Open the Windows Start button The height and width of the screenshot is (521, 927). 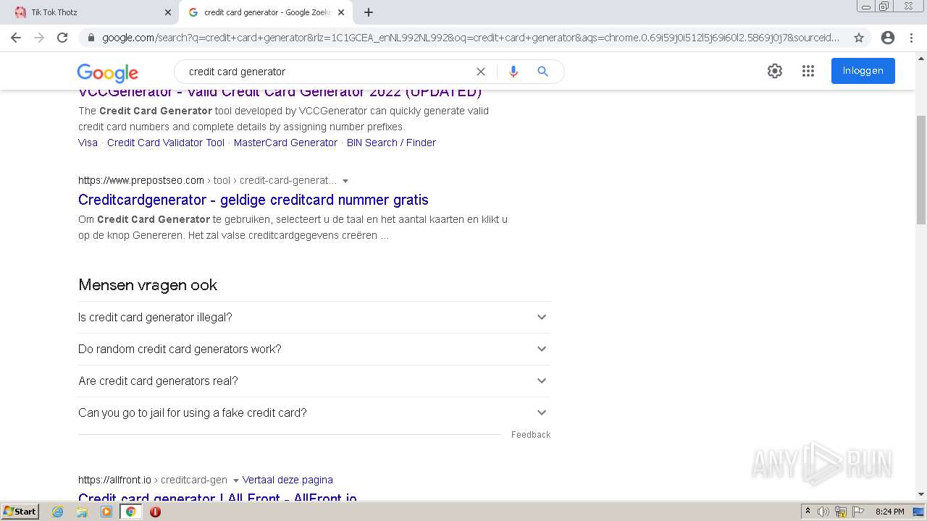(x=20, y=512)
